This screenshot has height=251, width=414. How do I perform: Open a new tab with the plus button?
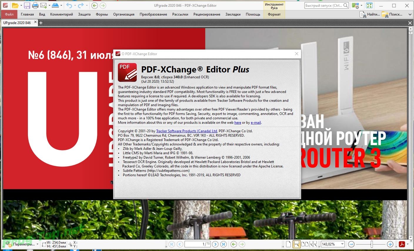tap(41, 23)
